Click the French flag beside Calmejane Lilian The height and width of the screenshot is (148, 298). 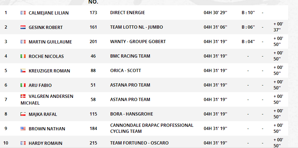coord(23,13)
